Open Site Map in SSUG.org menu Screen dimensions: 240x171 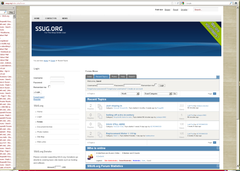click(x=41, y=137)
